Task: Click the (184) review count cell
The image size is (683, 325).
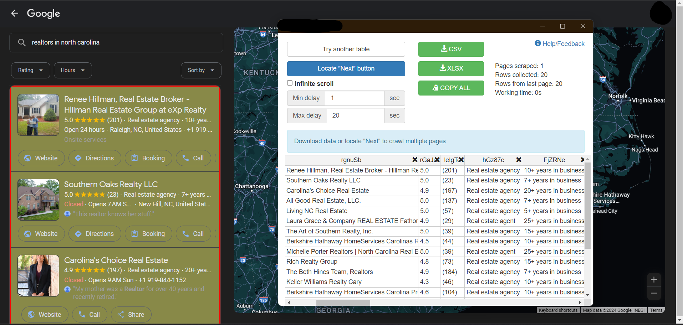Action: click(x=452, y=272)
